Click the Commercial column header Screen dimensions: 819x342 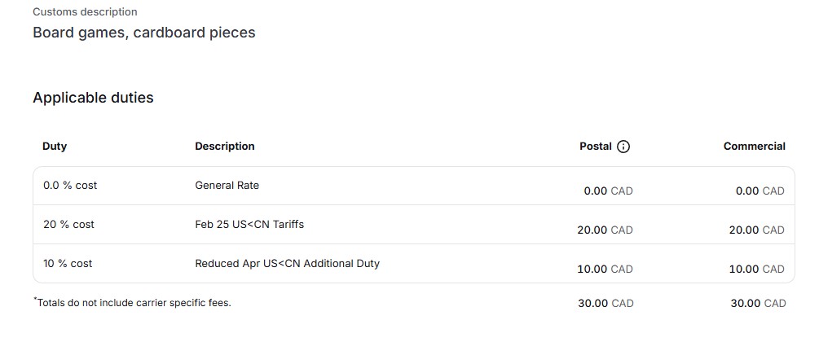tap(754, 147)
